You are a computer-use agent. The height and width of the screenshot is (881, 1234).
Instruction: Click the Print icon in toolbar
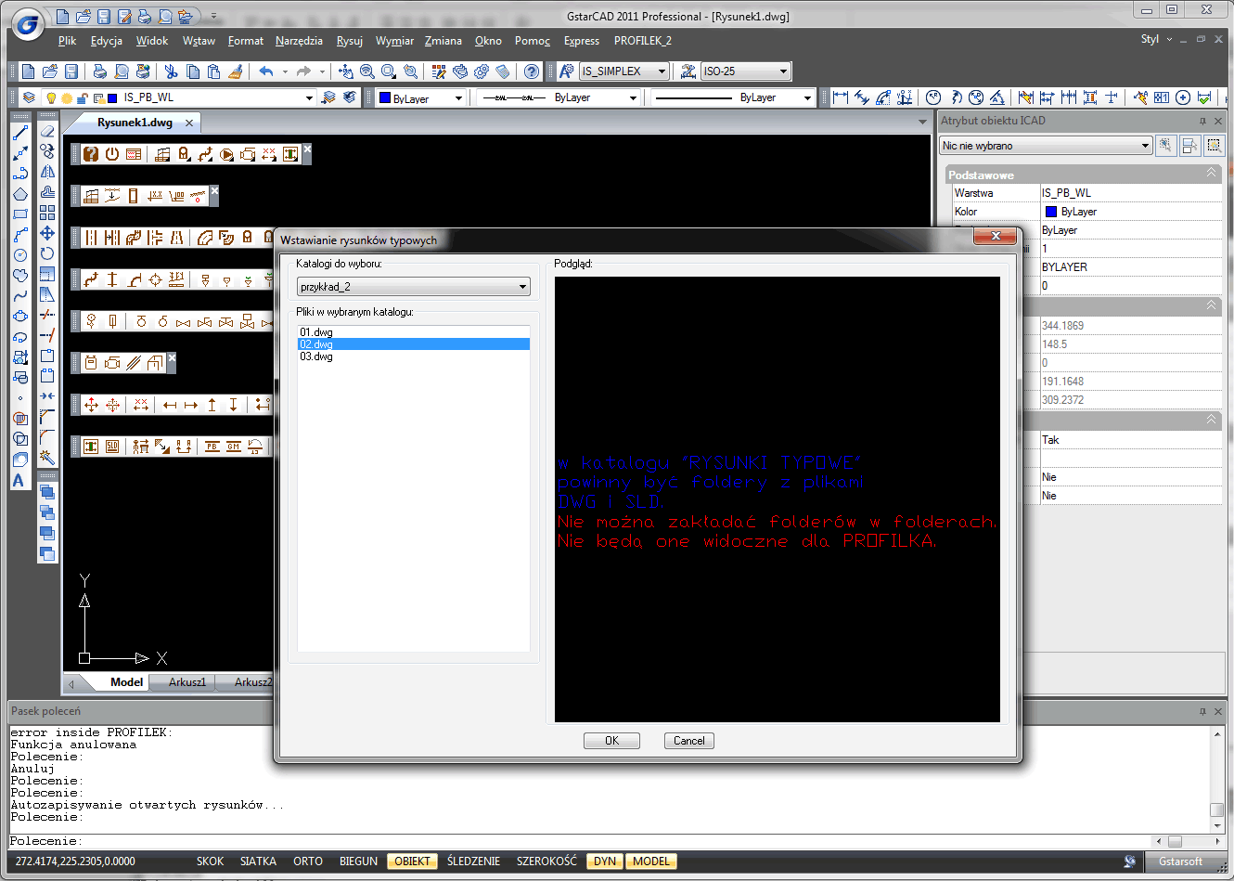[100, 71]
